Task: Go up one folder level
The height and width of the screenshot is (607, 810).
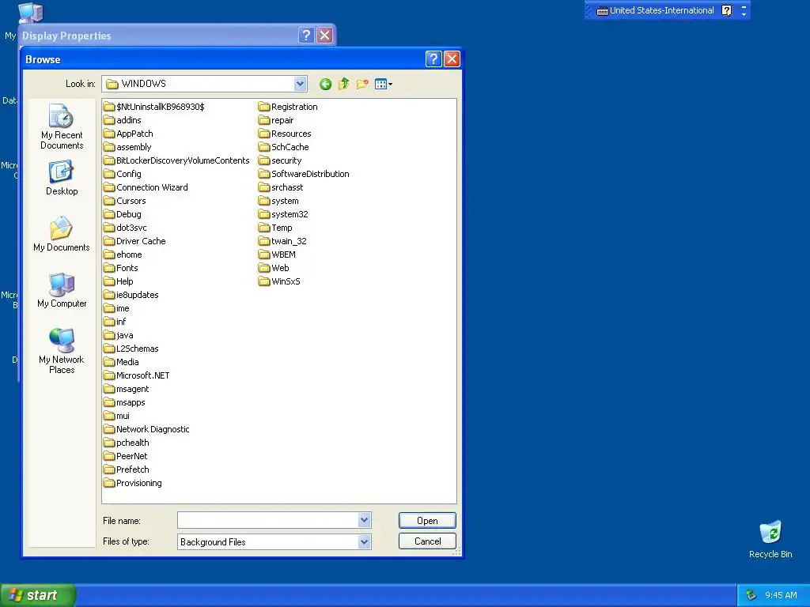Action: coord(343,84)
